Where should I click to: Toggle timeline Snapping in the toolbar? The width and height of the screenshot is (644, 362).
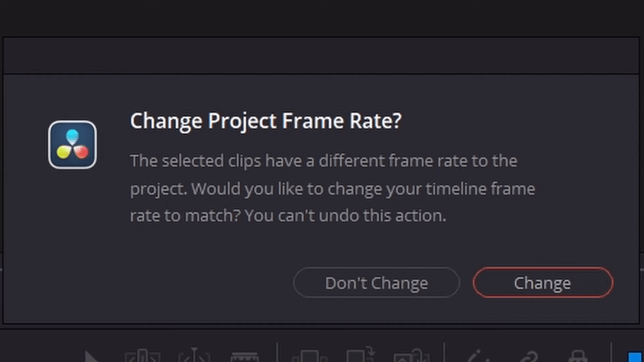[476, 356]
